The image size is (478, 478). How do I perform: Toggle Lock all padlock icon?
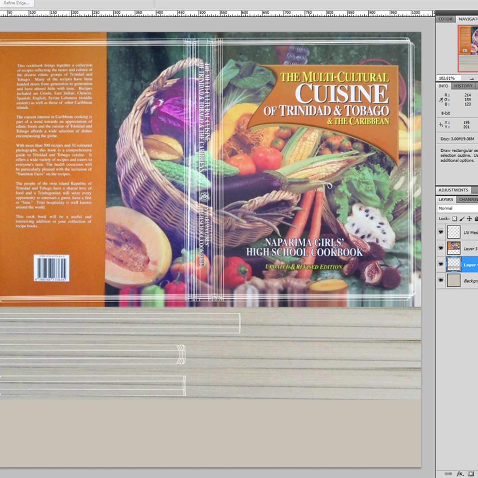(476, 219)
